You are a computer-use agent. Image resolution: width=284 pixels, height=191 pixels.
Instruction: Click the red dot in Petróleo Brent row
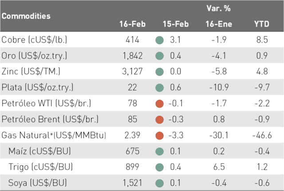click(x=160, y=120)
